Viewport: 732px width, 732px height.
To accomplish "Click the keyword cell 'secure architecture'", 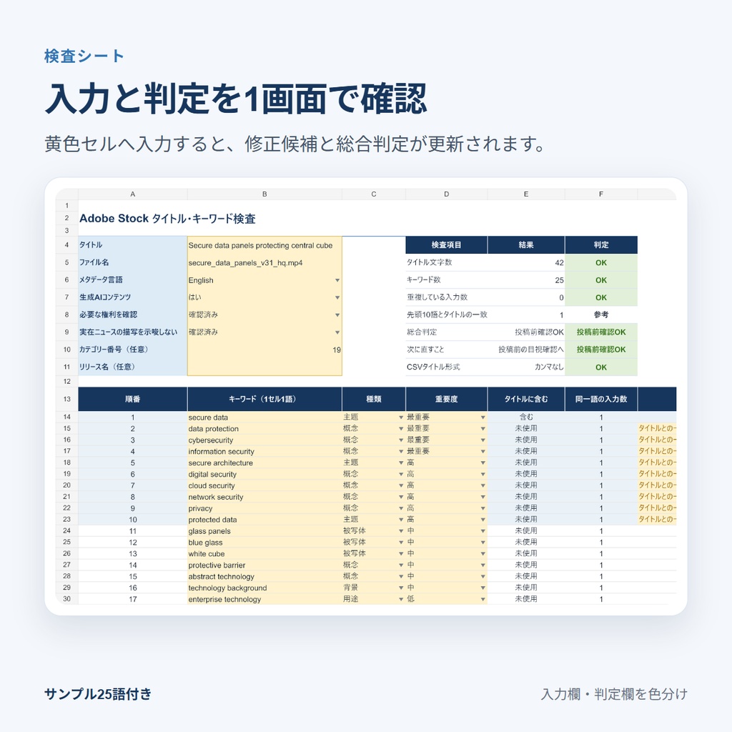I will coord(264,463).
